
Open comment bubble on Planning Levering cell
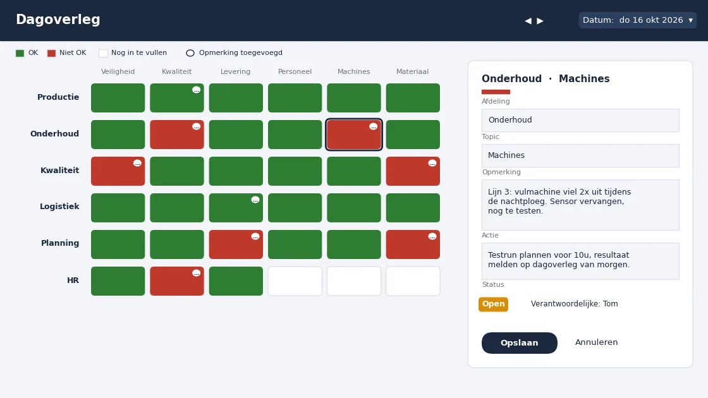255,236
